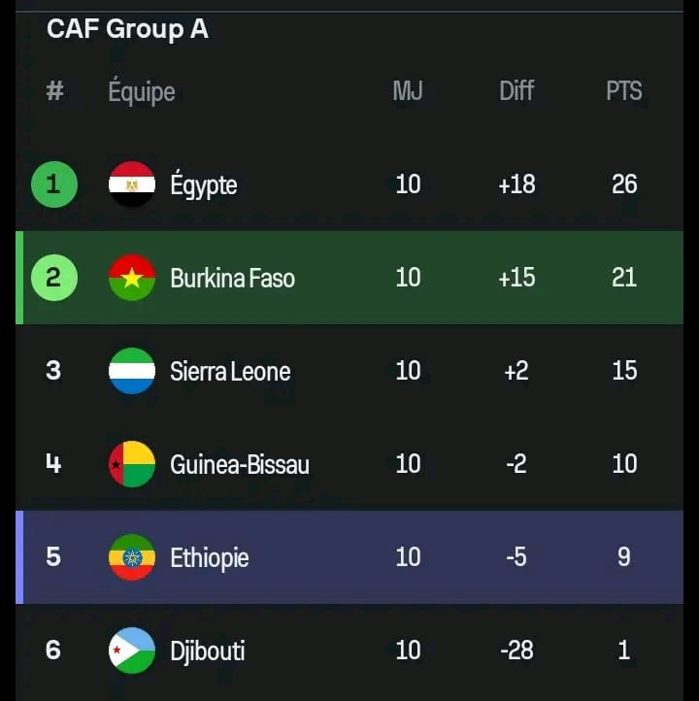
Task: Click the Guinea-Bissau flag icon
Action: coord(132,464)
